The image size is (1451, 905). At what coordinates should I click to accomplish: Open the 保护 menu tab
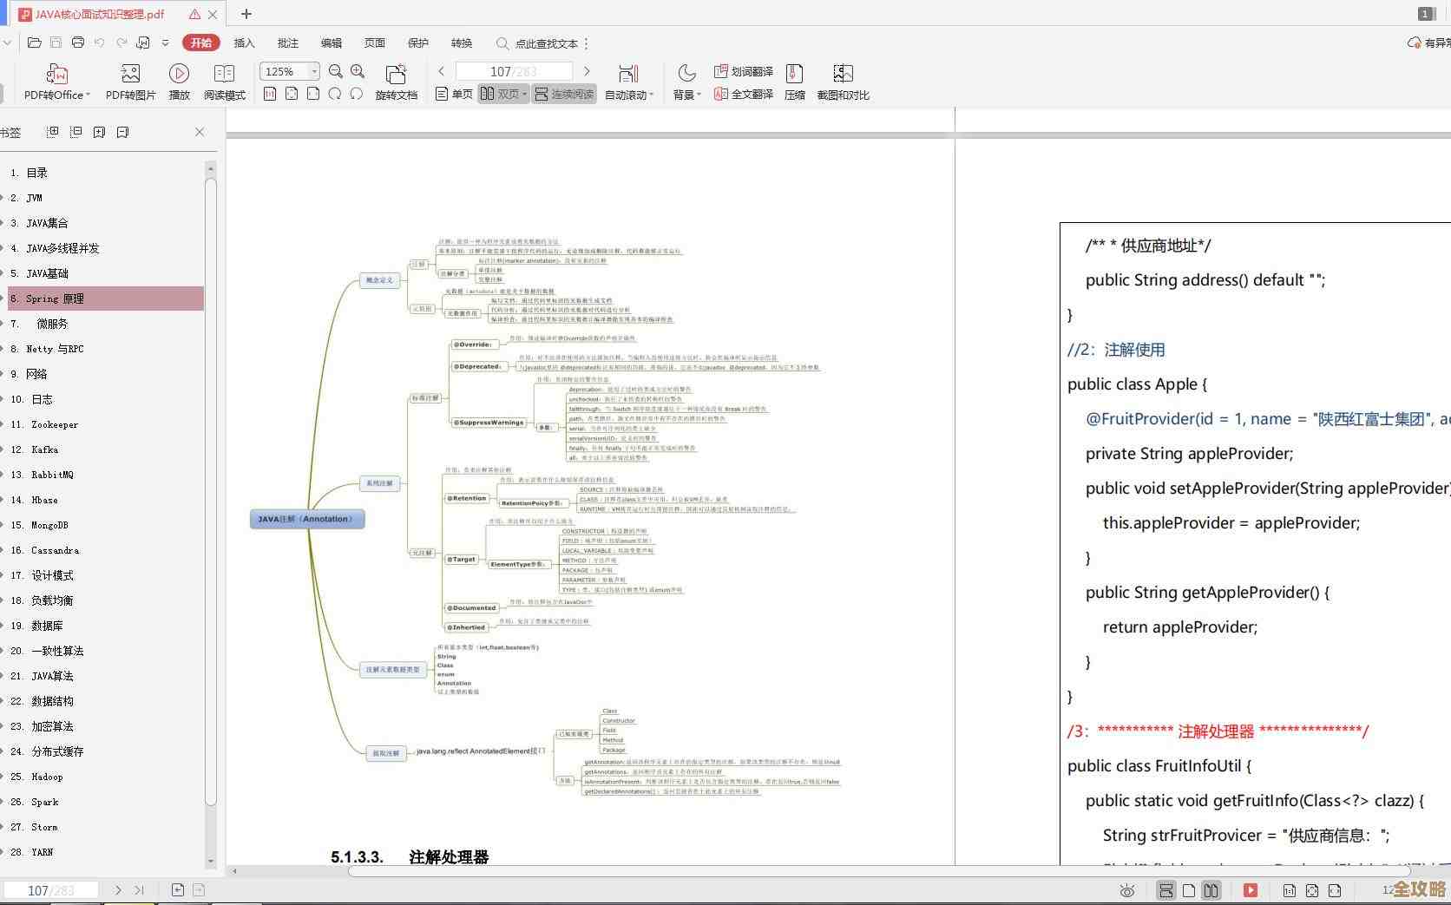click(x=417, y=43)
